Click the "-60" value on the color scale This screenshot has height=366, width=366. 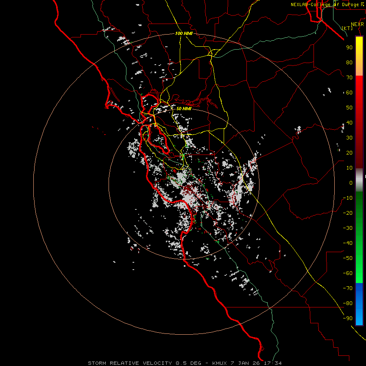click(x=348, y=273)
